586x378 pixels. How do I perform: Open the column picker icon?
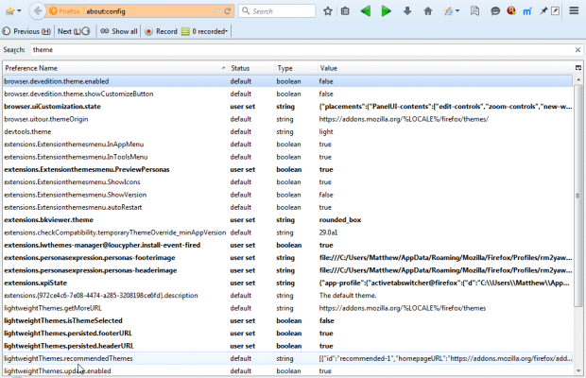click(x=578, y=68)
